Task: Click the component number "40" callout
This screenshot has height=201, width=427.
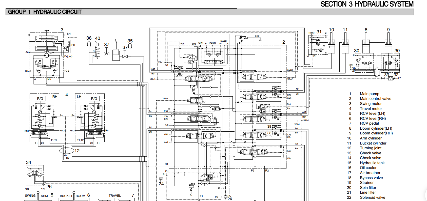Action: pos(98,38)
